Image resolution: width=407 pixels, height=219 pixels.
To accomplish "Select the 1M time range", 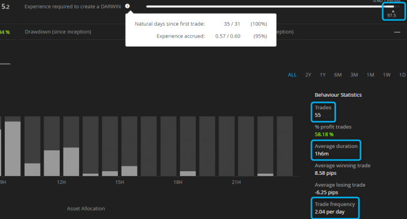I will tap(370, 75).
